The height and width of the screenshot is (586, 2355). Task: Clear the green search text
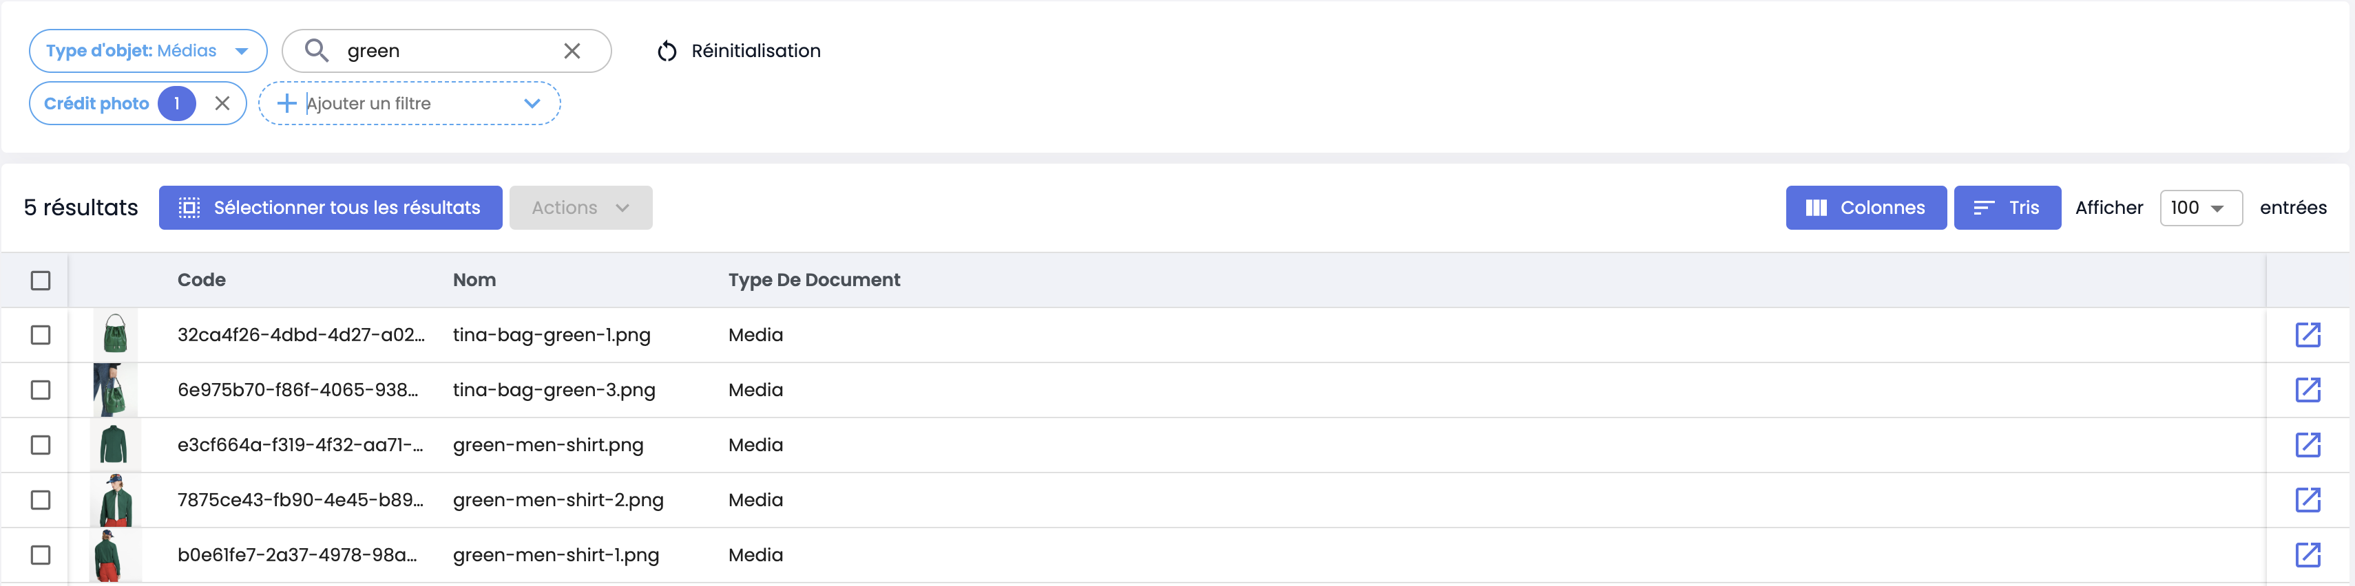tap(572, 51)
